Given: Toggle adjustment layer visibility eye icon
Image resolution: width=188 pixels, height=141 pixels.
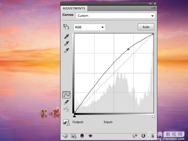Looking at the screenshot, I should (x=90, y=136).
